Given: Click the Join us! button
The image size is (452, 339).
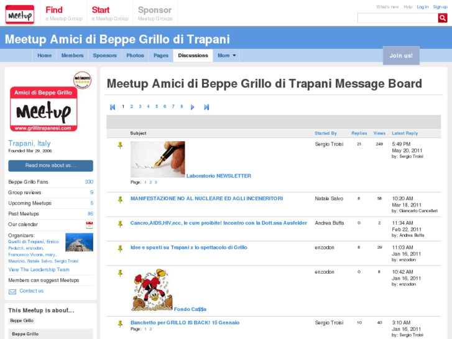Looking at the screenshot, I should (401, 56).
